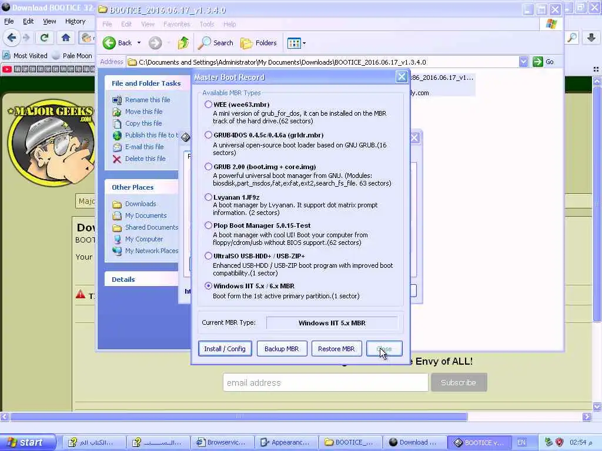The width and height of the screenshot is (602, 451).
Task: Toggle the Folders pane button in Explorer
Action: pyautogui.click(x=259, y=43)
